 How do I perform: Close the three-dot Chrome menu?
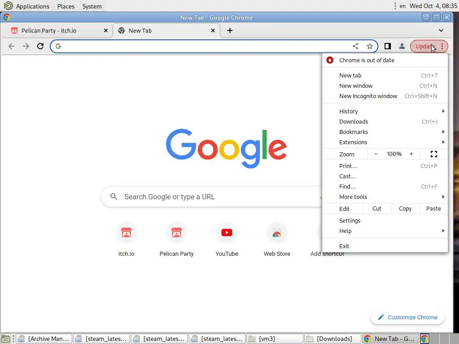coord(442,46)
